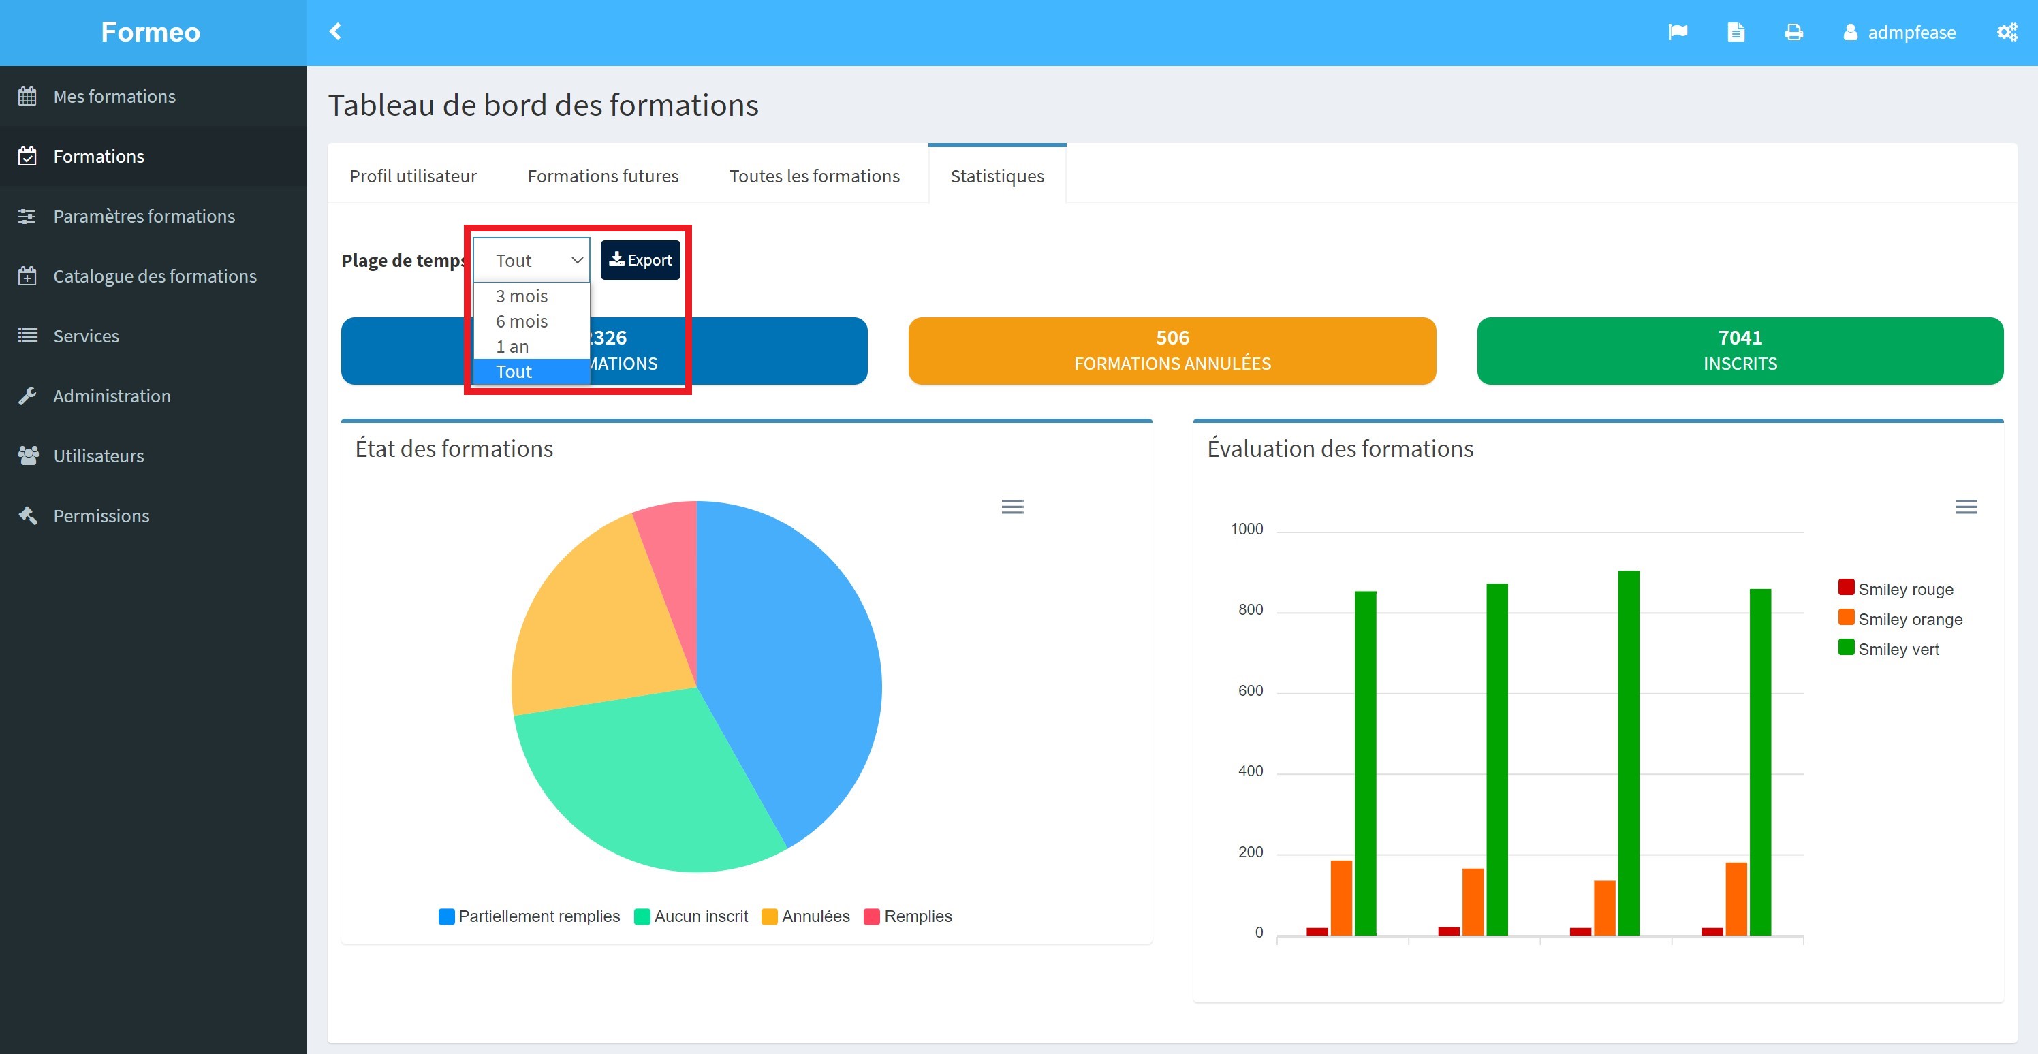Viewport: 2038px width, 1054px height.
Task: Click the 506 Formations annulées card
Action: click(1172, 351)
